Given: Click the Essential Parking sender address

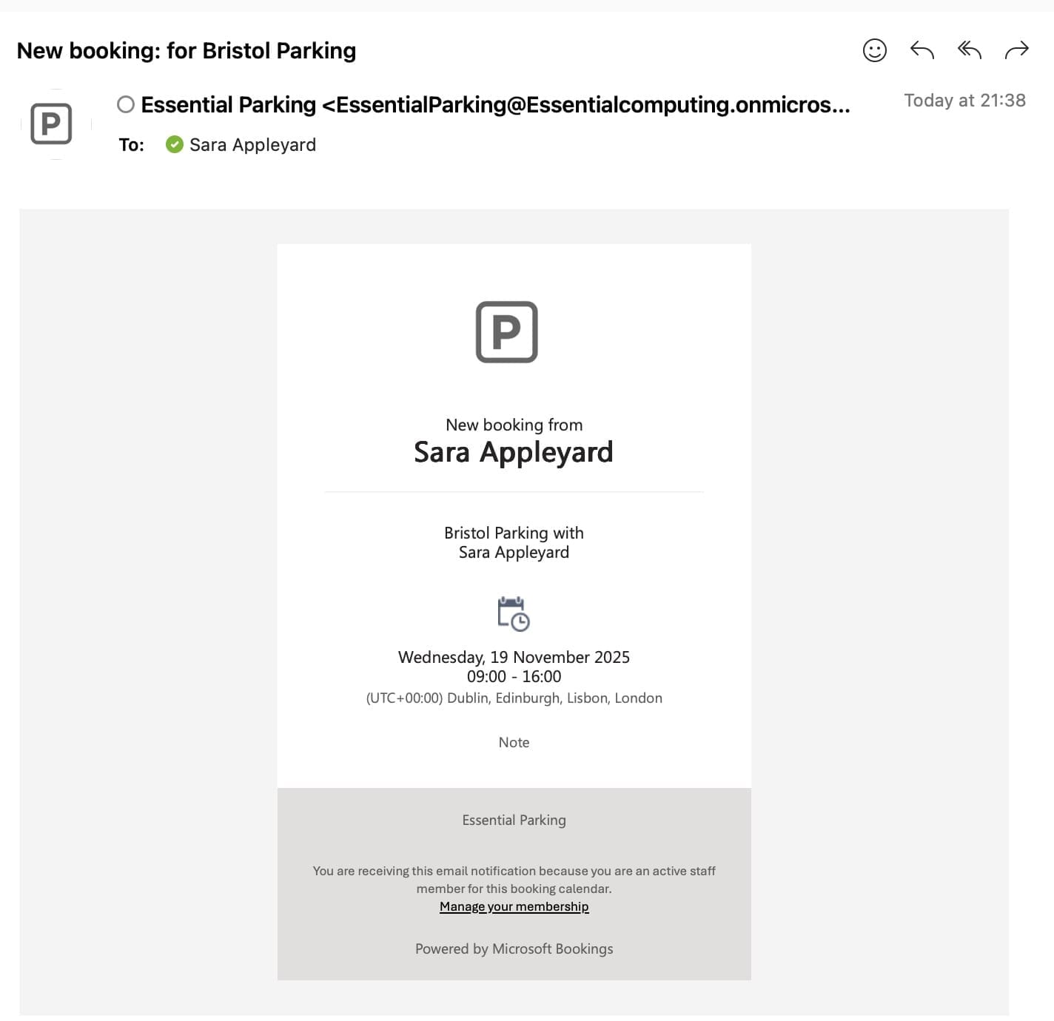Looking at the screenshot, I should (x=494, y=105).
